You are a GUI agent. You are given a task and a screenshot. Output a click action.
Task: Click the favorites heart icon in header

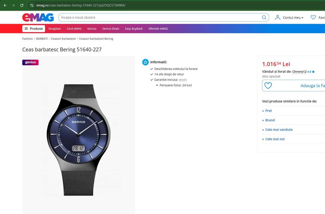tap(313, 18)
